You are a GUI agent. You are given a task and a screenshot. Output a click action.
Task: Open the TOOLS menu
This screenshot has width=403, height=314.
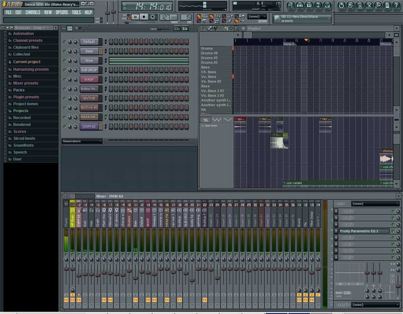tap(77, 12)
